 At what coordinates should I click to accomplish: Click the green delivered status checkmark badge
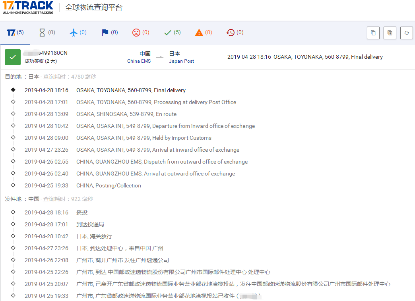pyautogui.click(x=12, y=57)
